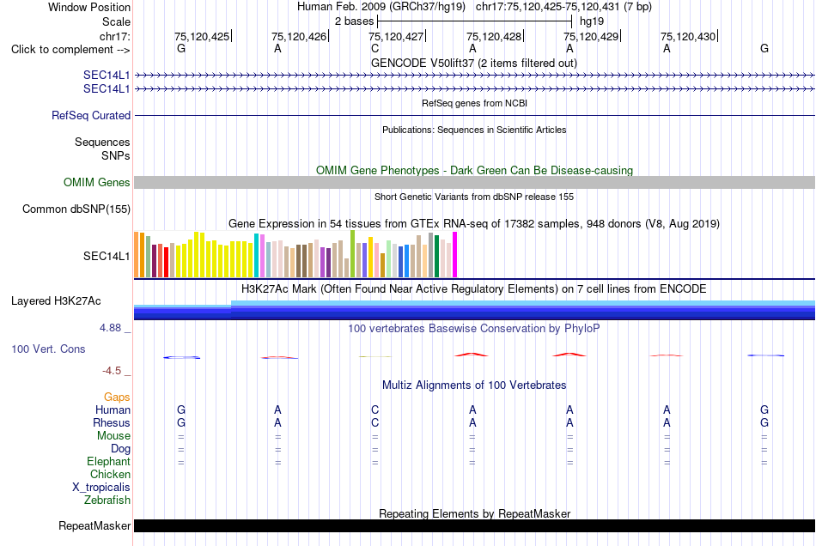816x546 pixels.
Task: Click the blue Layered H3K27Ac signal band
Action: pyautogui.click(x=474, y=311)
